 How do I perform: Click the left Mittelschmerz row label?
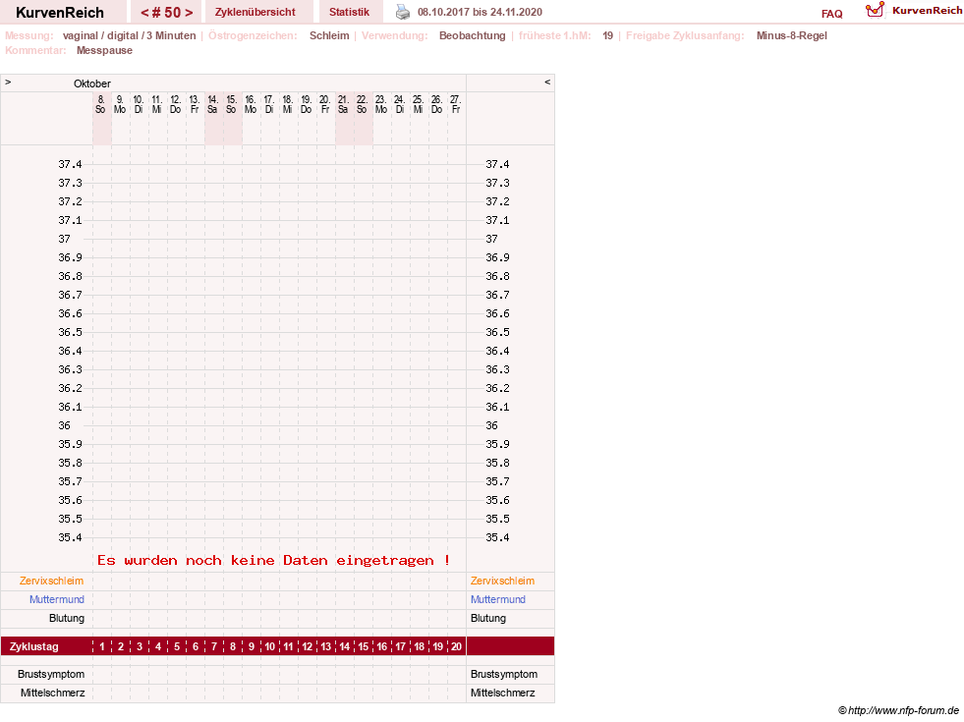coord(52,693)
